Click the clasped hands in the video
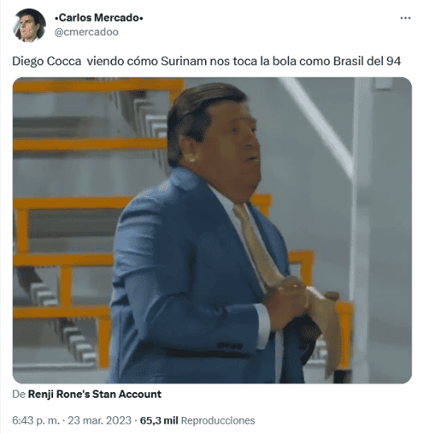The width and height of the screenshot is (423, 434). click(290, 302)
